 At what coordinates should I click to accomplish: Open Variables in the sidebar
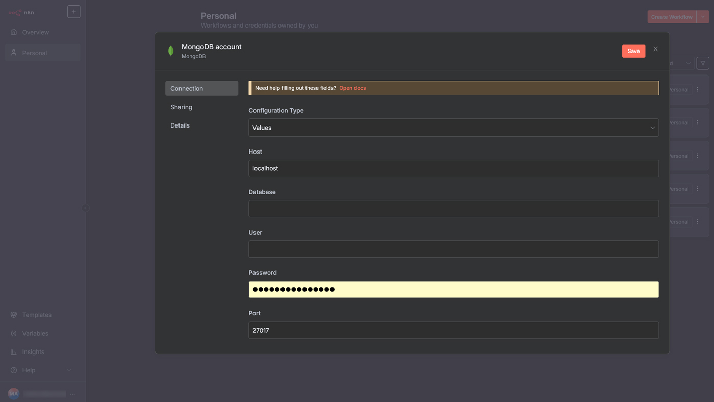tap(35, 333)
